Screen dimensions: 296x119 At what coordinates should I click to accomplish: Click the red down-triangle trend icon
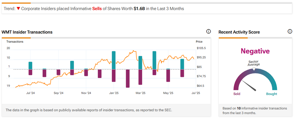(18, 9)
